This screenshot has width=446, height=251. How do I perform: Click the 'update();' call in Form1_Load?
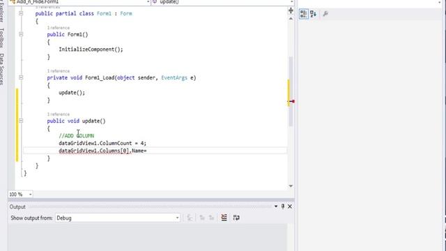pyautogui.click(x=72, y=93)
